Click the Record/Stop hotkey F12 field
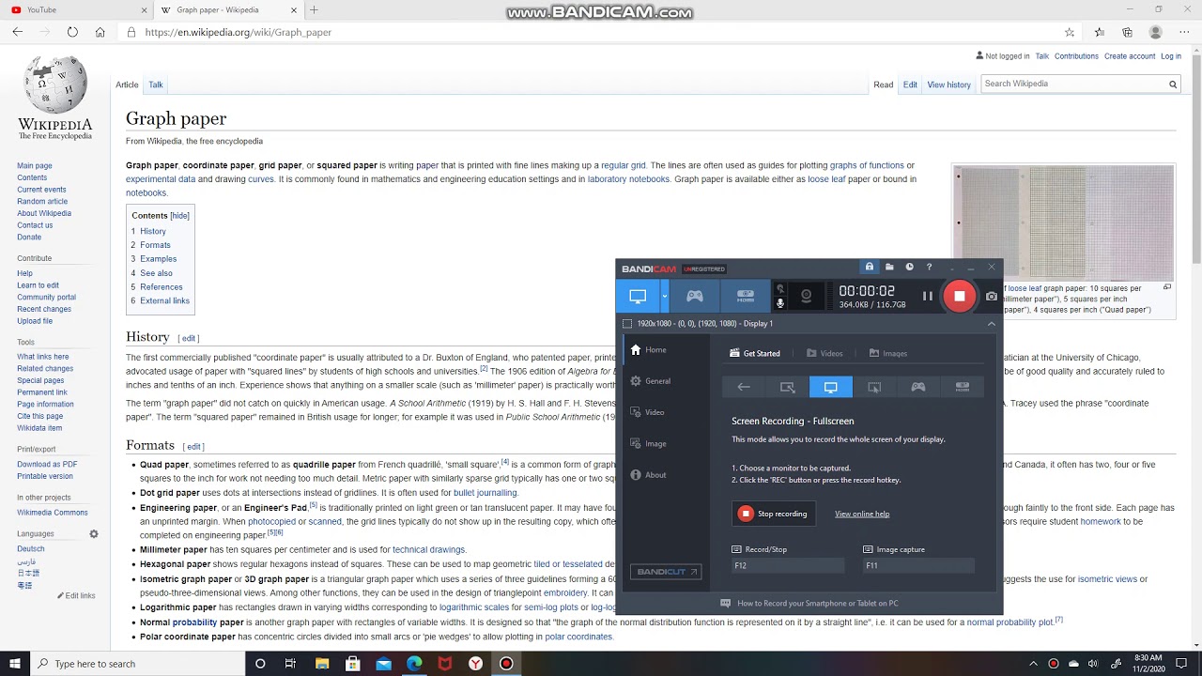Viewport: 1202px width, 676px height. coord(788,565)
